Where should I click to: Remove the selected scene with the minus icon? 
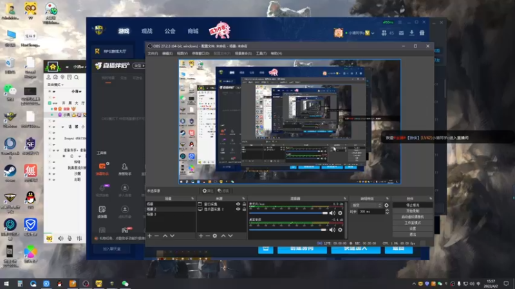coord(156,236)
